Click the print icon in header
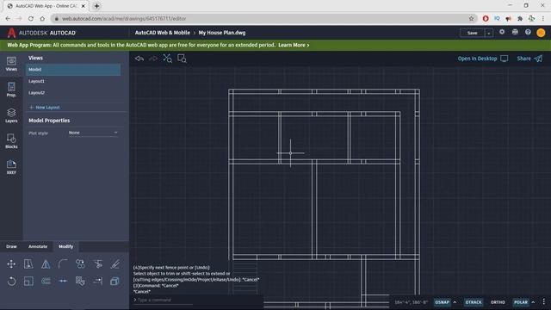Image resolution: width=551 pixels, height=310 pixels. 515,33
